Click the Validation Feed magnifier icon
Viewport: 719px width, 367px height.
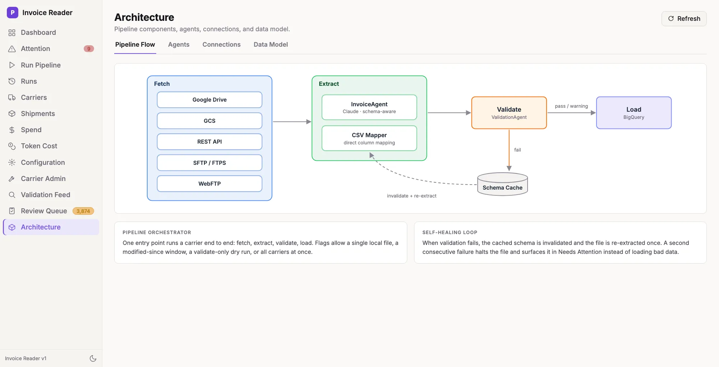(x=12, y=195)
